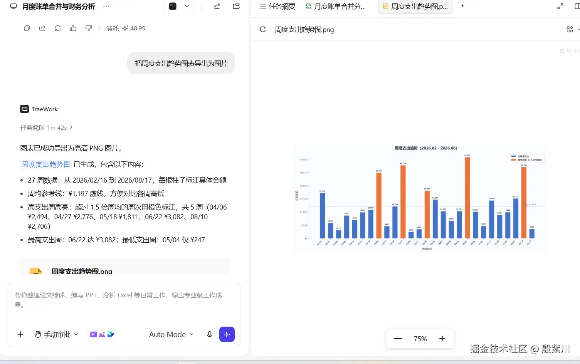Screen dimensions: 580x364
Task: Click the bullet starting with 最高支出周
Action: pos(116,240)
